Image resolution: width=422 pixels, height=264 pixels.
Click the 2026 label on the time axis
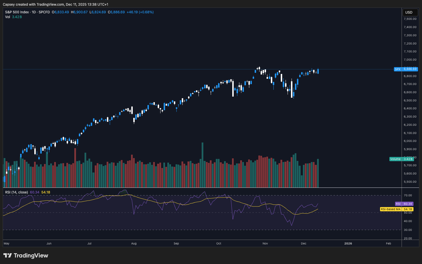coord(348,243)
